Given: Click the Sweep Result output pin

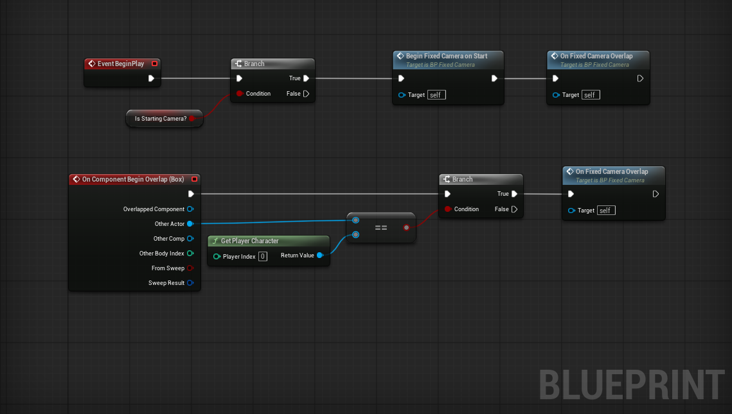Looking at the screenshot, I should coord(190,283).
